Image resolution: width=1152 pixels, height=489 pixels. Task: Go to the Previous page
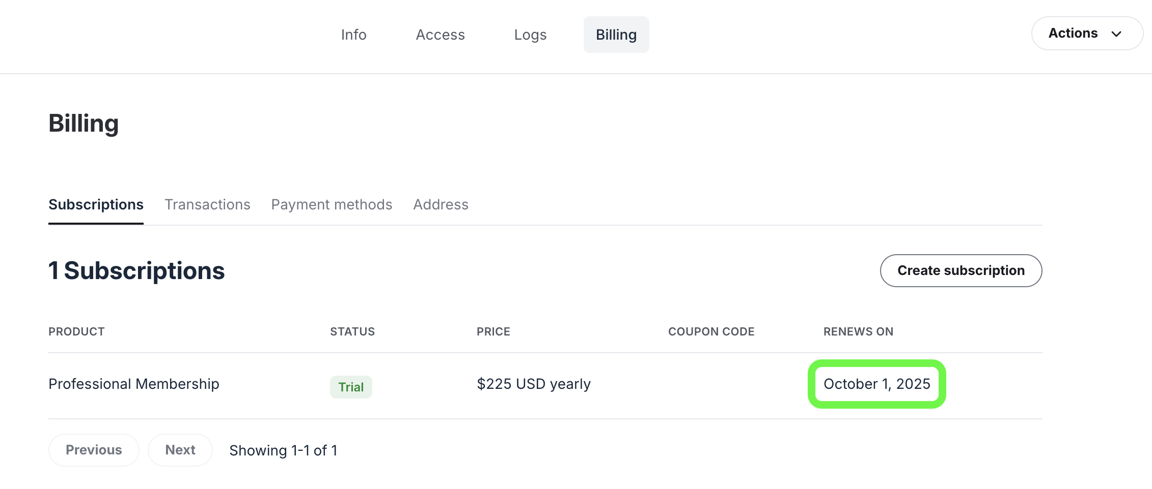[94, 450]
